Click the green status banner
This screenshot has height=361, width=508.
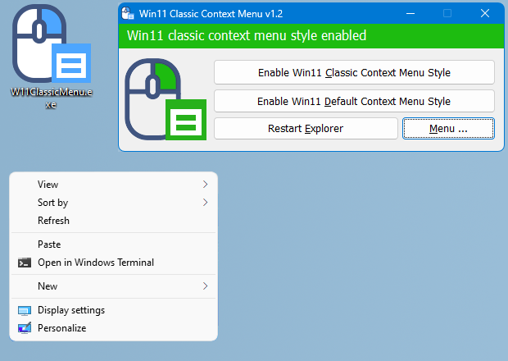pyautogui.click(x=311, y=36)
